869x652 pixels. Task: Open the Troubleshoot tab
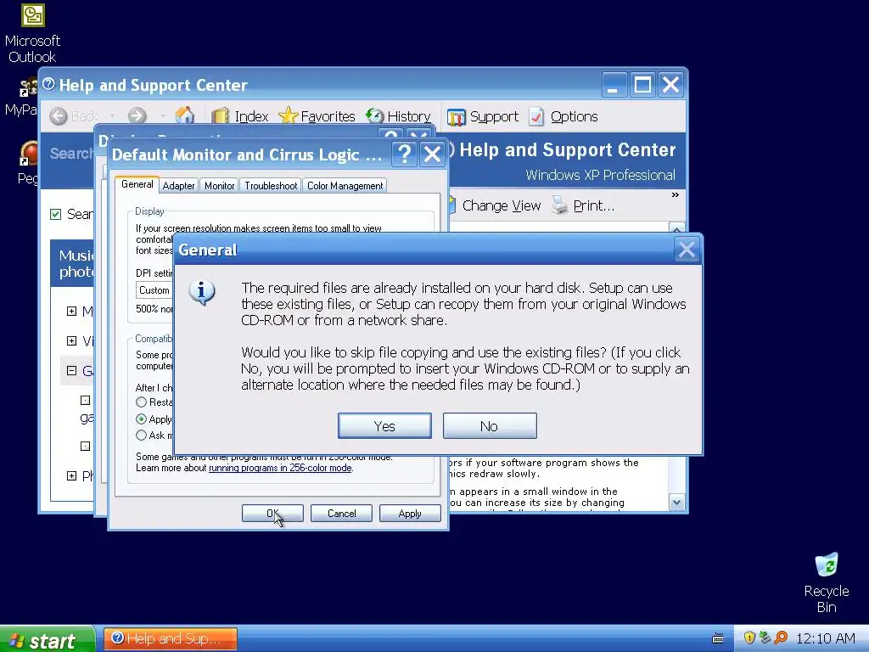coord(271,186)
